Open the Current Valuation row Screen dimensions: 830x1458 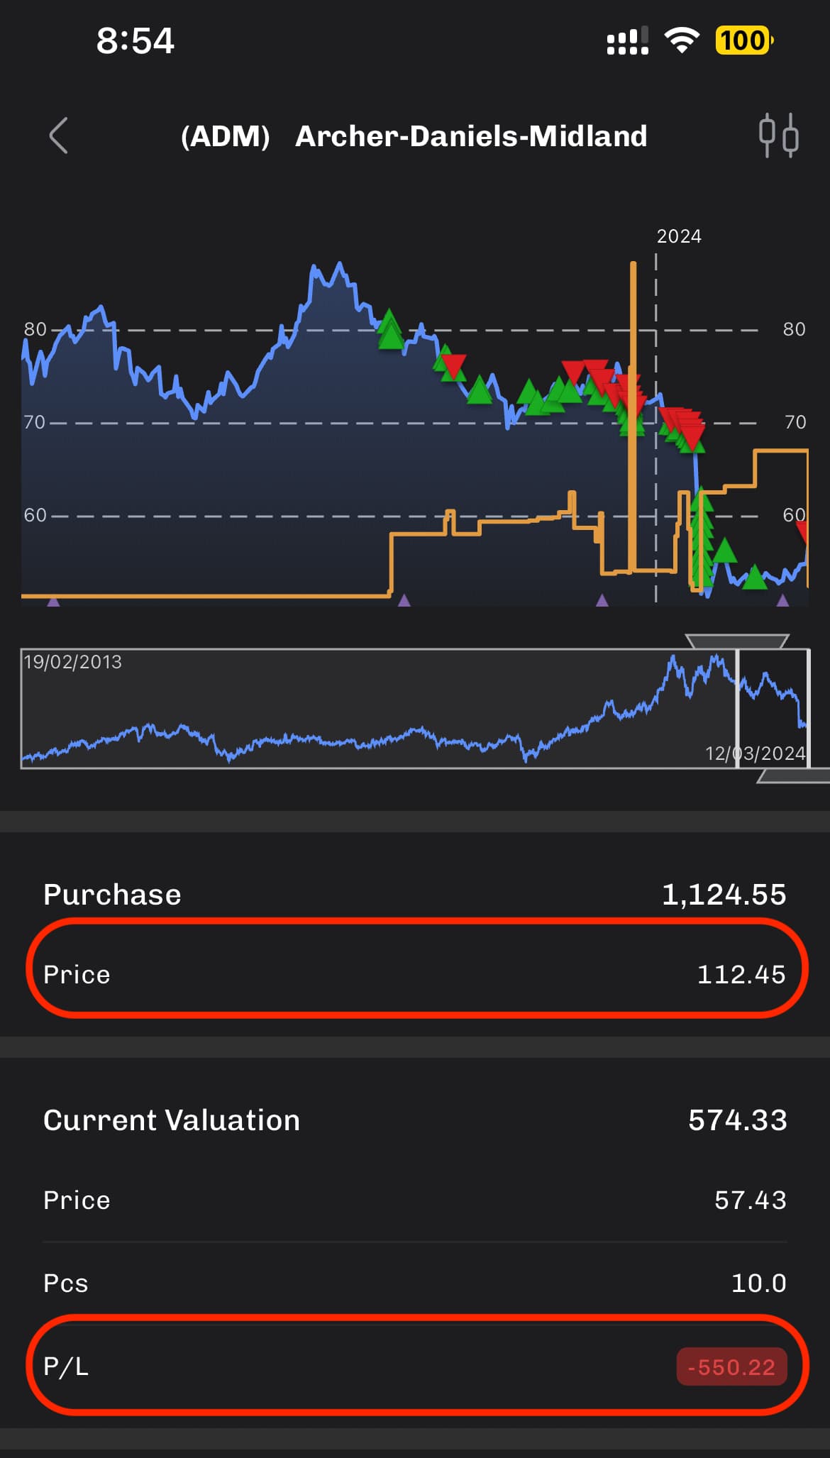415,1120
